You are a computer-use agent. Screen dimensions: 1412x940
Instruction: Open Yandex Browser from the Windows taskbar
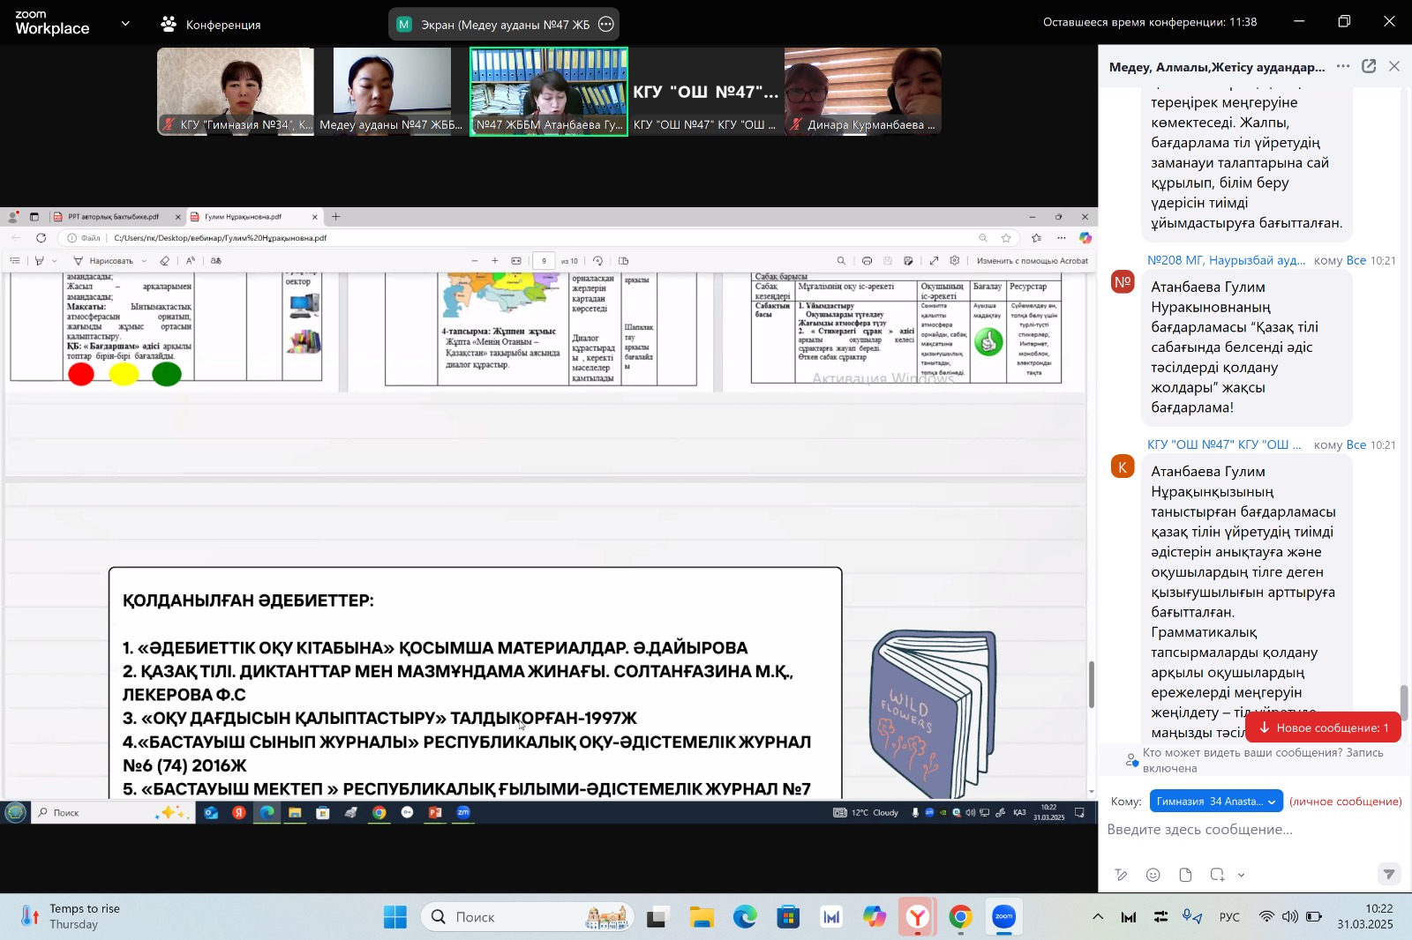918,918
